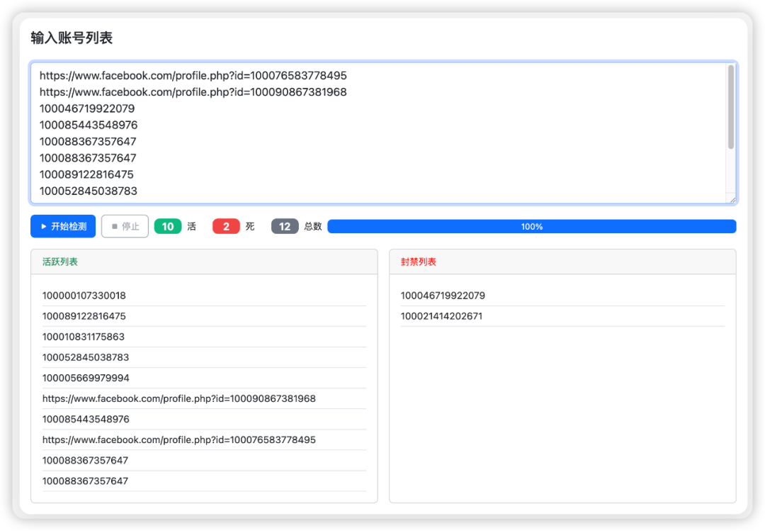Click the 输入账号列表 heading
This screenshot has width=765, height=531.
pyautogui.click(x=72, y=38)
